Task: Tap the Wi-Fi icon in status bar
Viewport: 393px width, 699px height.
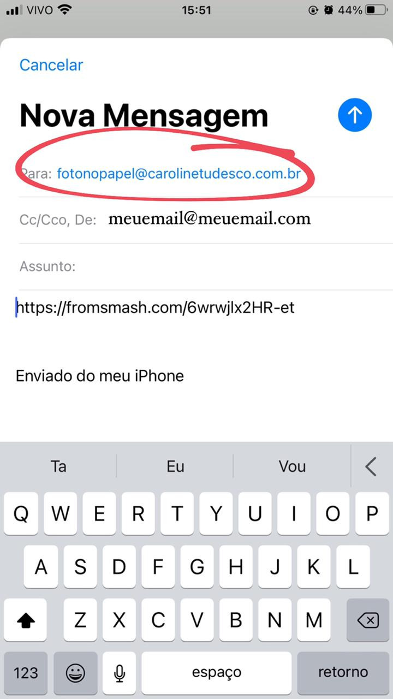Action: click(65, 10)
